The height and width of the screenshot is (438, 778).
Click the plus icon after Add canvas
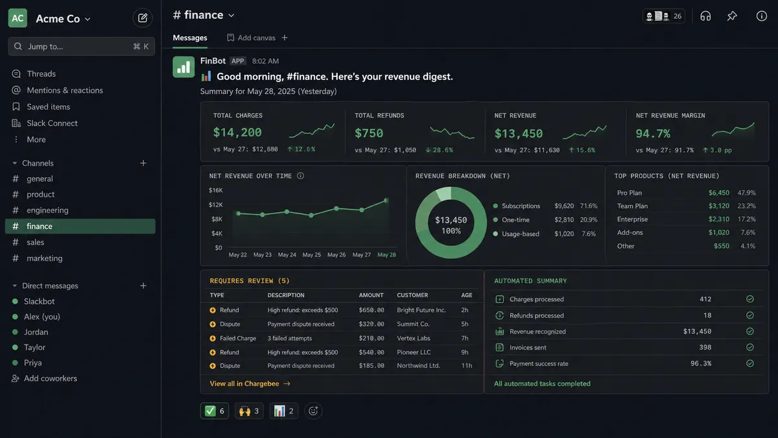point(285,38)
